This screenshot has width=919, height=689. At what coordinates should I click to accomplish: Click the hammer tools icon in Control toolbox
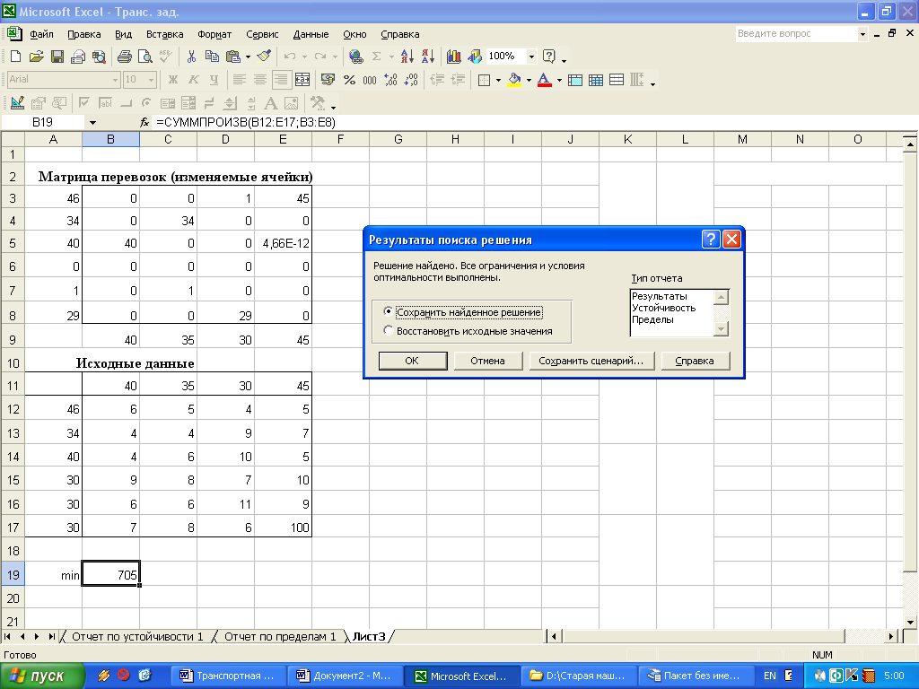coord(318,104)
